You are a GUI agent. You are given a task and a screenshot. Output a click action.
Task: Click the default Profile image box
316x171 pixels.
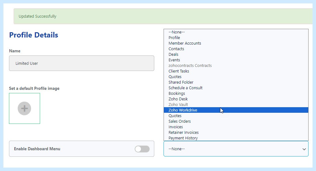(25, 108)
